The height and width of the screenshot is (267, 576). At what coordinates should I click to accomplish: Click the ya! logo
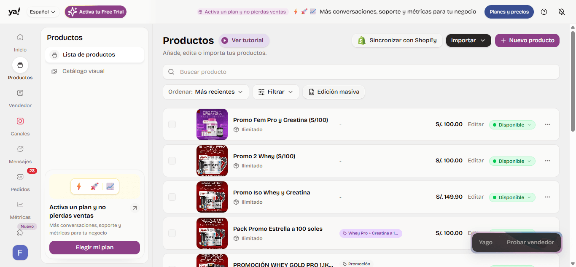(14, 11)
